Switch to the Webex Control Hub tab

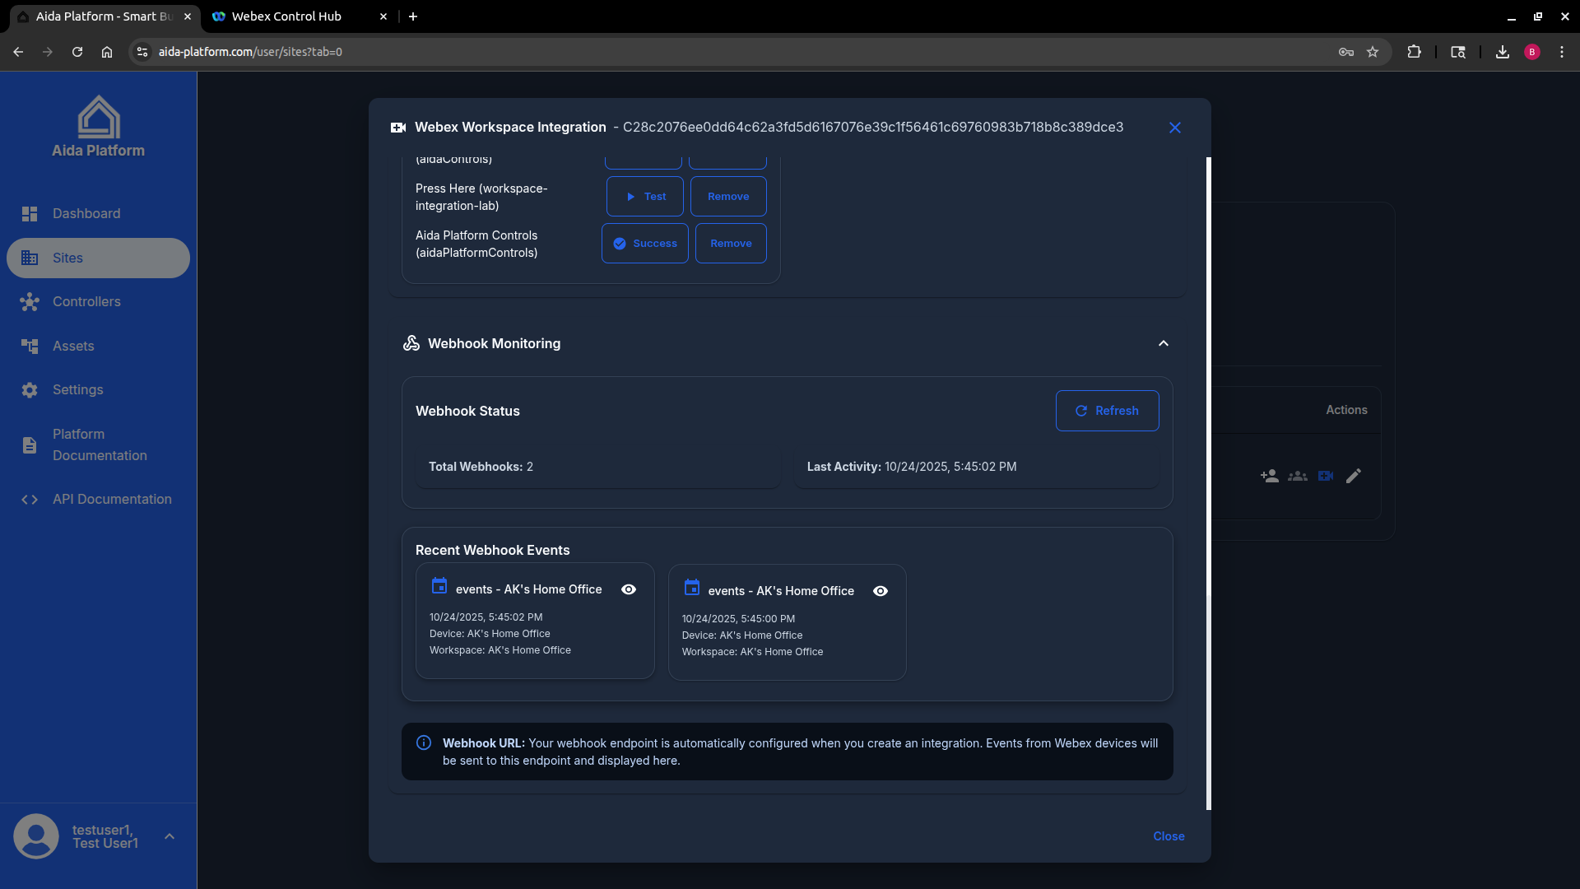click(x=288, y=16)
